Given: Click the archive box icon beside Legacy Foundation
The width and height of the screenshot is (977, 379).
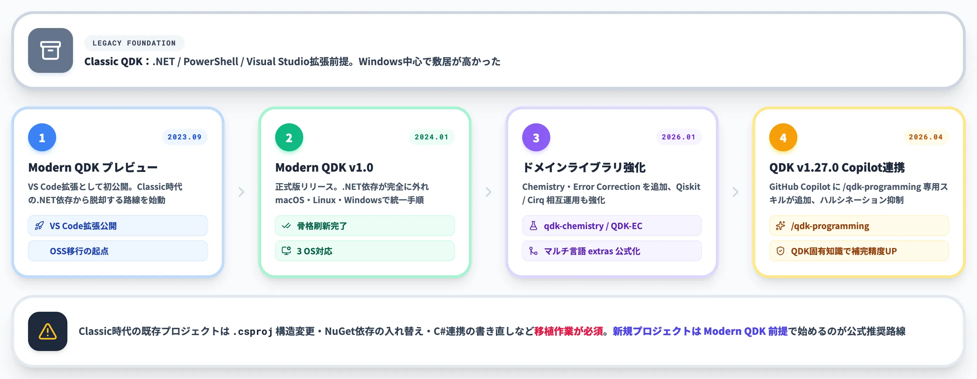Looking at the screenshot, I should 51,50.
